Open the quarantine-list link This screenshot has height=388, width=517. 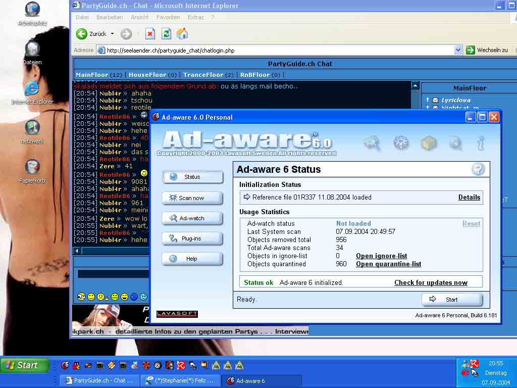point(388,264)
